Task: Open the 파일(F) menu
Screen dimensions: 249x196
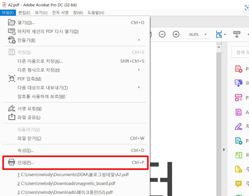Action: [8, 13]
